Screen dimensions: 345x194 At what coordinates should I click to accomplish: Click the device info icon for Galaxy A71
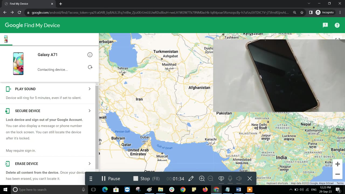[90, 55]
